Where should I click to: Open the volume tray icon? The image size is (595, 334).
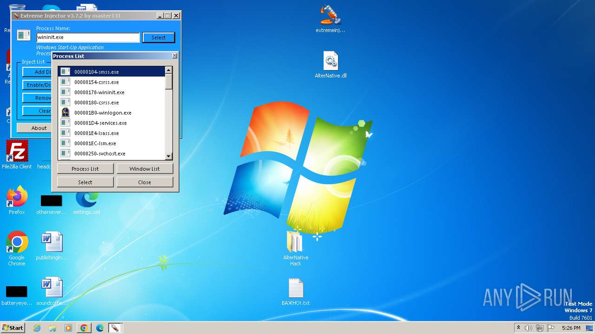[x=529, y=328]
